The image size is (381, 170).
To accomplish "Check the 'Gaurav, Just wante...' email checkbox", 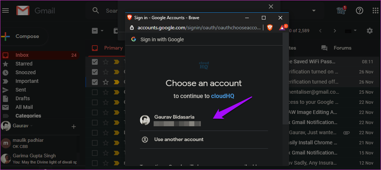I will (95, 132).
